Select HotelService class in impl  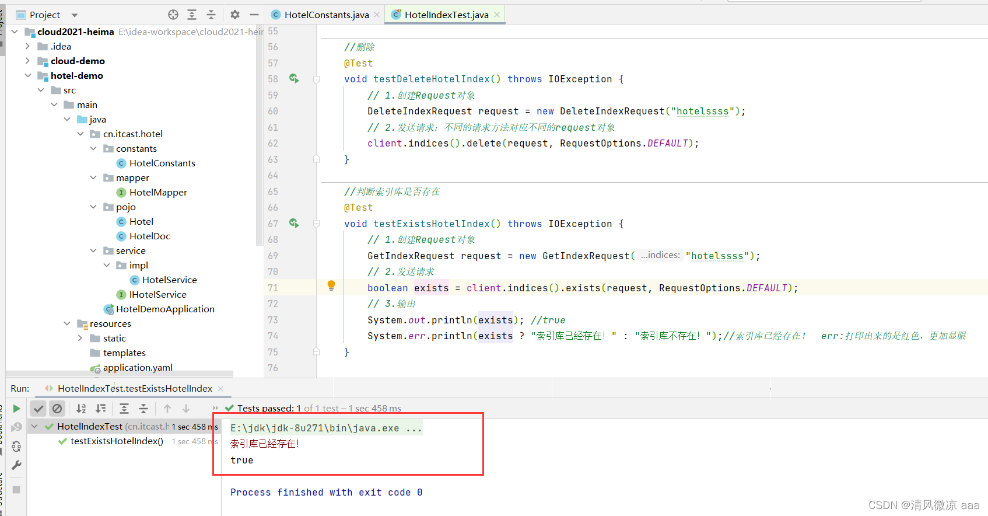tap(169, 280)
